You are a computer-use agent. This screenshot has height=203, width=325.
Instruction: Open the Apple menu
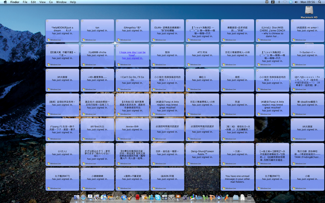click(x=5, y=2)
